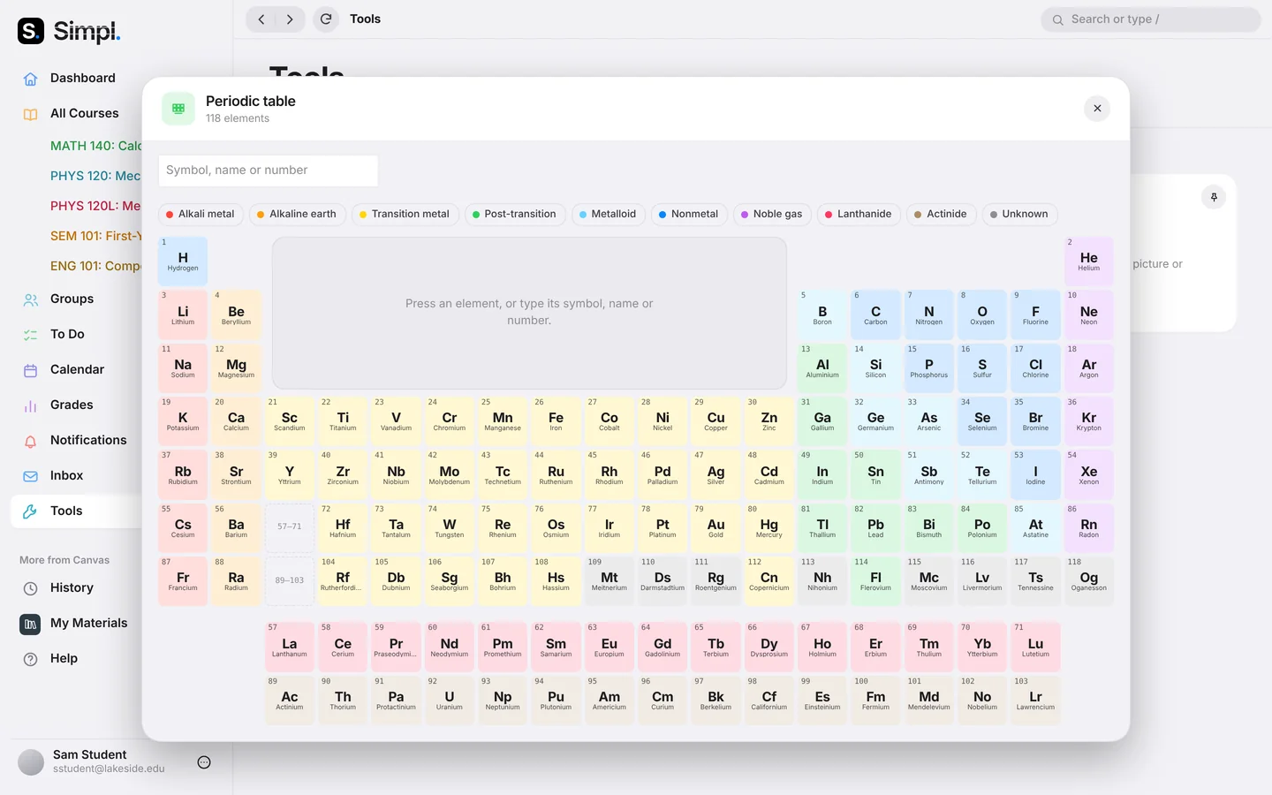
Task: Filter by Nonmetal category
Action: (x=689, y=214)
